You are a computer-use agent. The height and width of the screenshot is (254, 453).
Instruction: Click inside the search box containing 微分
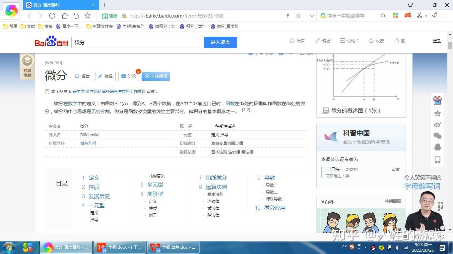pyautogui.click(x=133, y=42)
